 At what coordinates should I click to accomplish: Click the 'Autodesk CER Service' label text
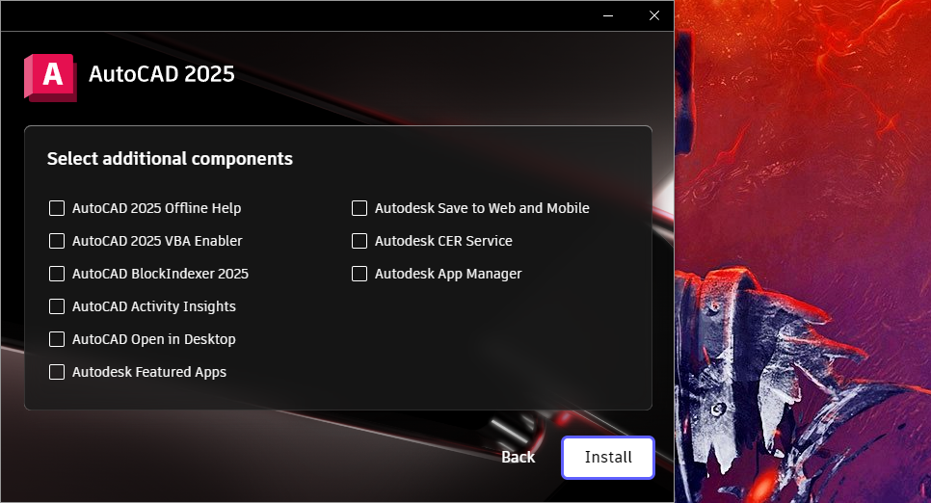tap(443, 241)
